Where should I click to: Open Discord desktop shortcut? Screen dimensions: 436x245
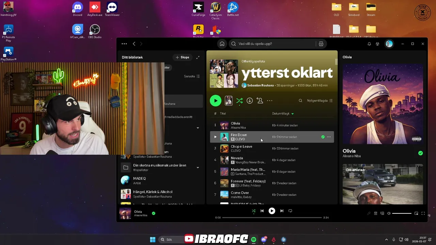tap(78, 9)
